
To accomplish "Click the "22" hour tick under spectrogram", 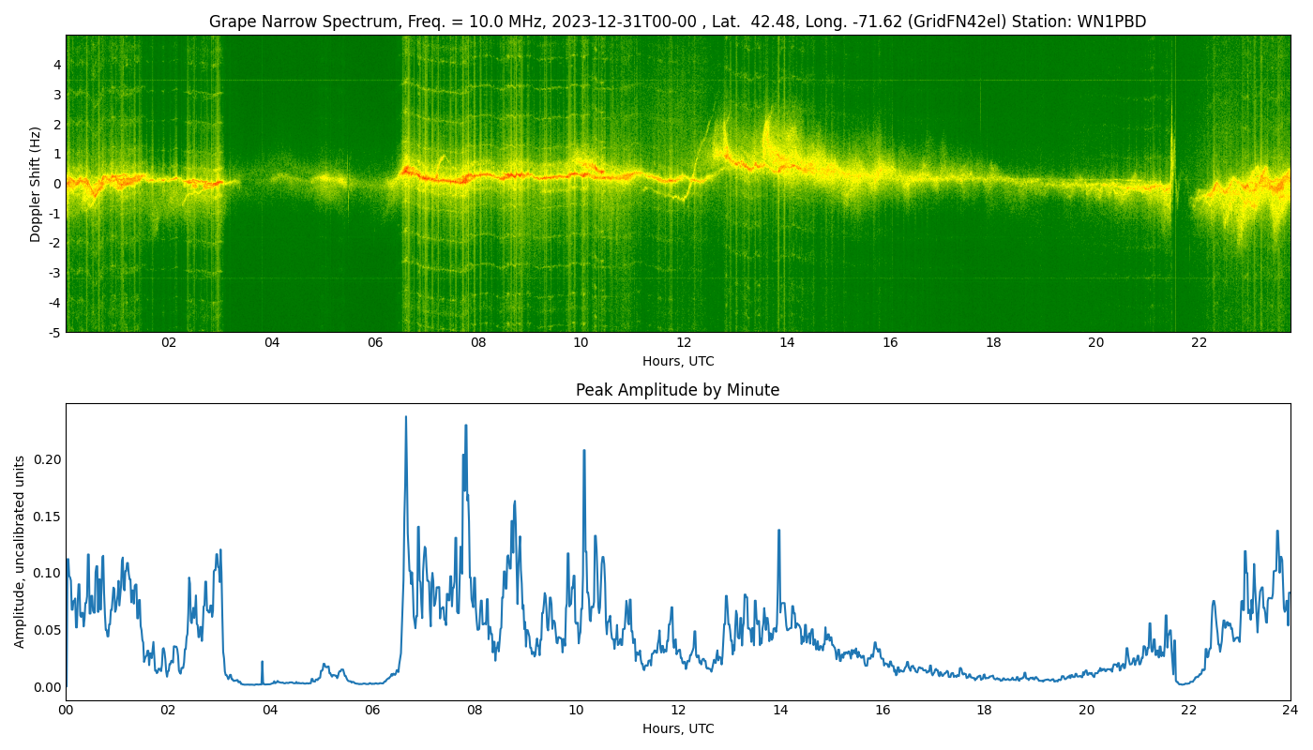I will [x=1199, y=343].
